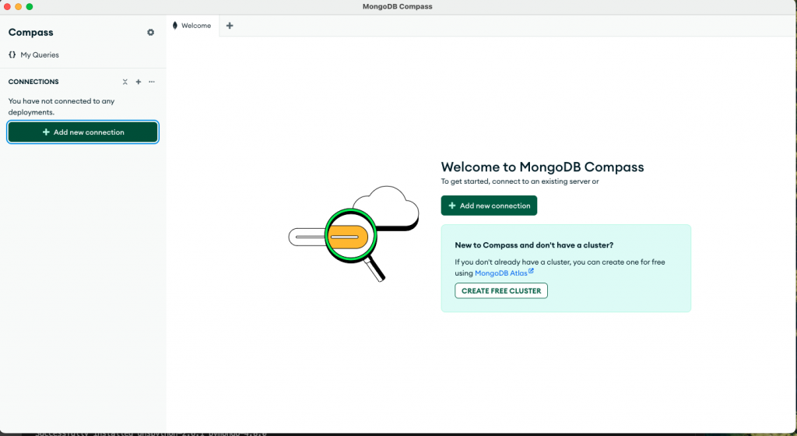Viewport: 797px width, 436px height.
Task: Select the Welcome tab
Action: [192, 26]
